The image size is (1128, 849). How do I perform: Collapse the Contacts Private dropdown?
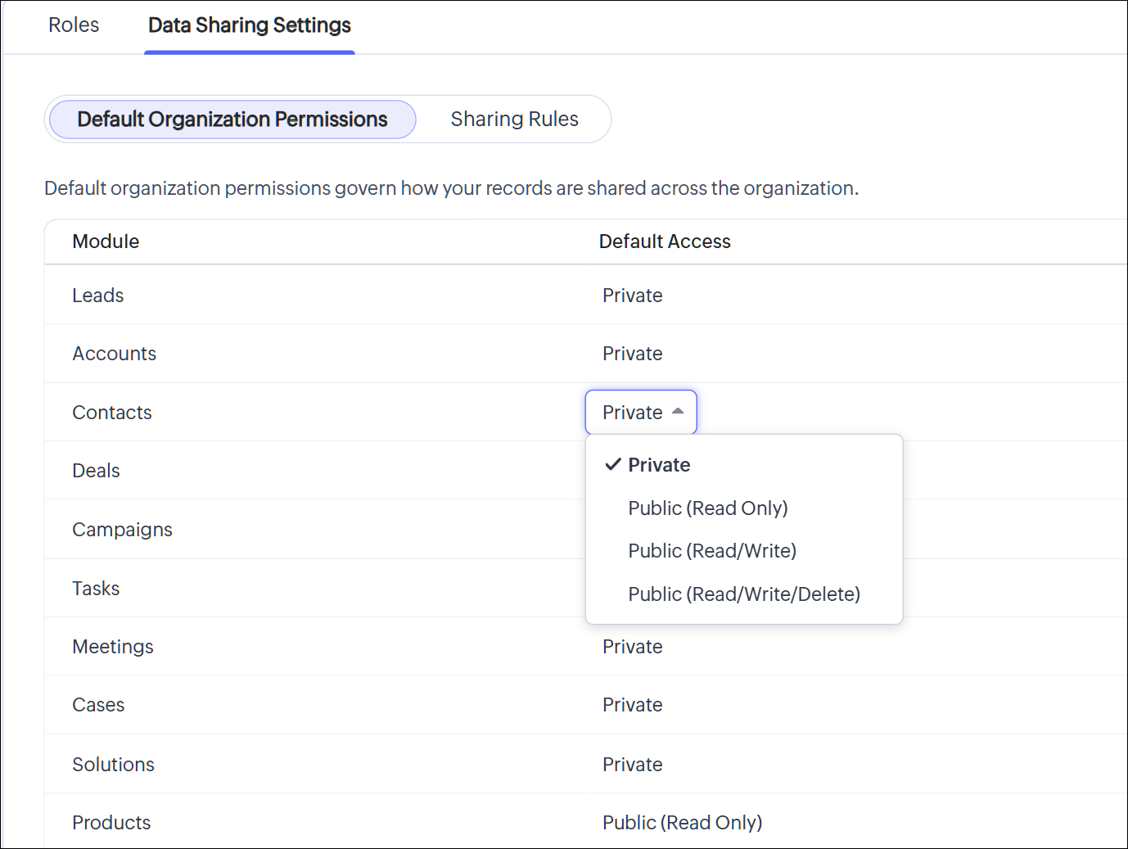click(x=640, y=413)
